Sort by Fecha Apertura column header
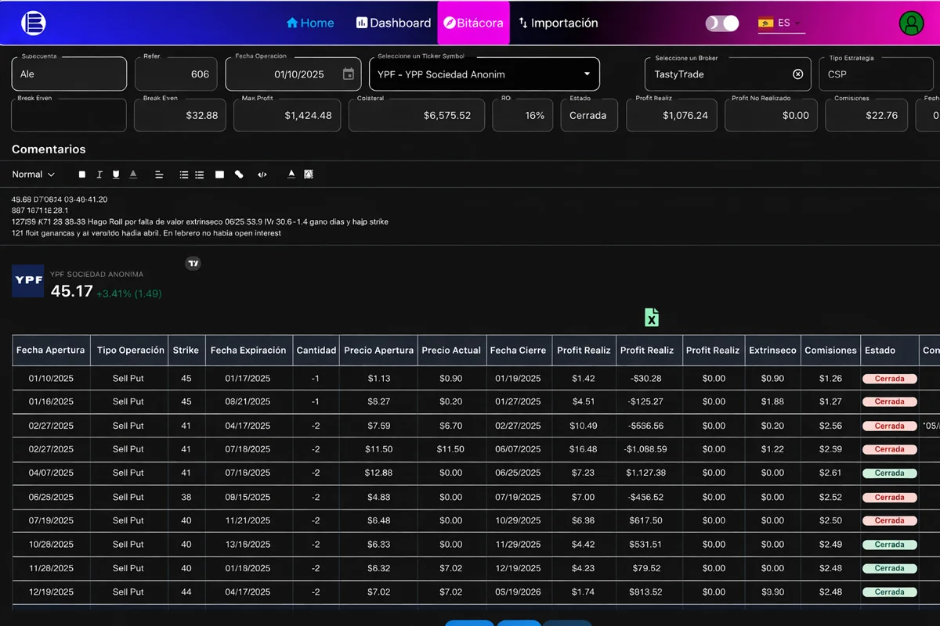940x626 pixels. [51, 351]
